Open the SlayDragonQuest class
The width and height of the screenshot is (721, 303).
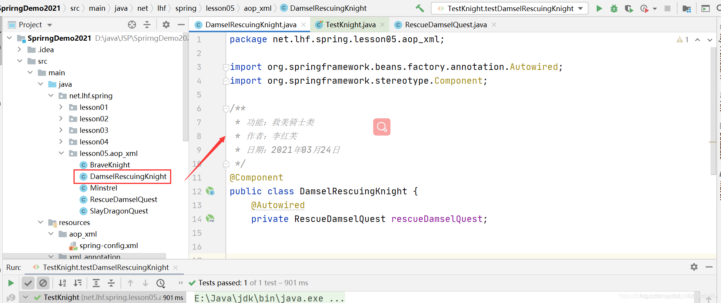coord(119,211)
